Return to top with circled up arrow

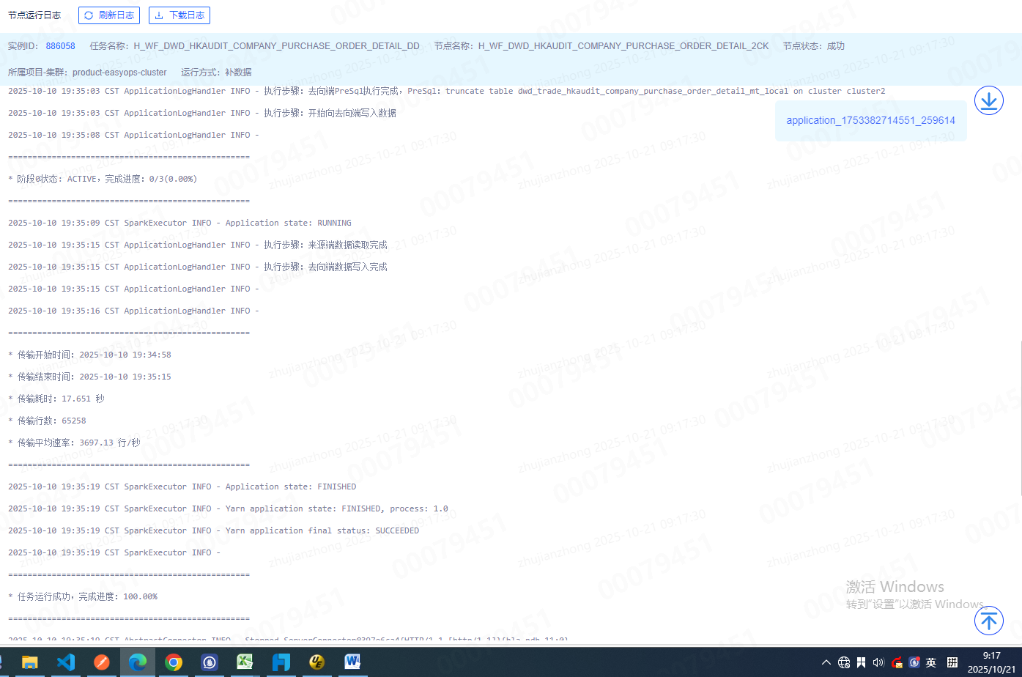988,621
